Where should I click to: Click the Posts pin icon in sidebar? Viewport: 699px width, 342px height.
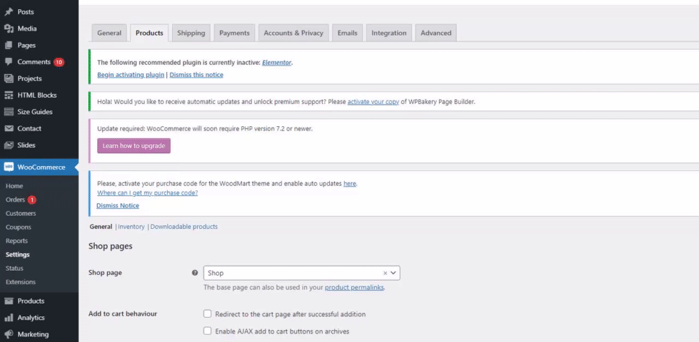pyautogui.click(x=8, y=12)
